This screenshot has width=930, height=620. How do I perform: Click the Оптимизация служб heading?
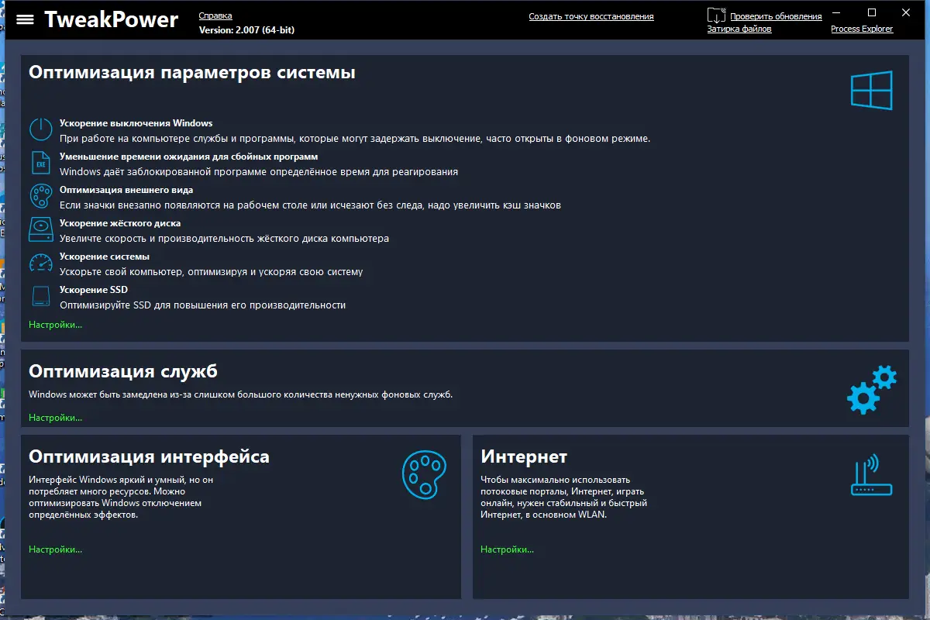(x=123, y=371)
